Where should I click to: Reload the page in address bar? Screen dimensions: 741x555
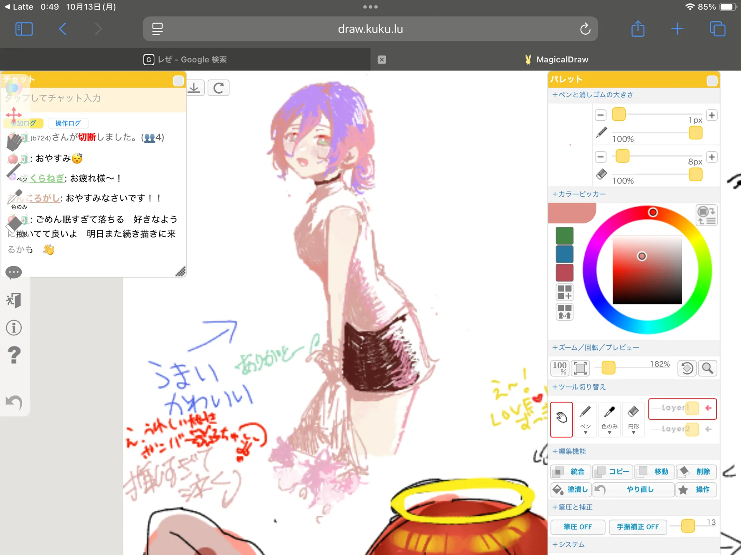[585, 29]
